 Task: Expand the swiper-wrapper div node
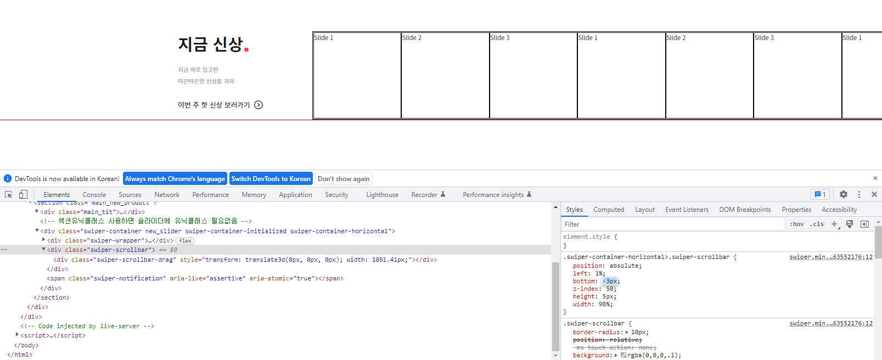(44, 240)
